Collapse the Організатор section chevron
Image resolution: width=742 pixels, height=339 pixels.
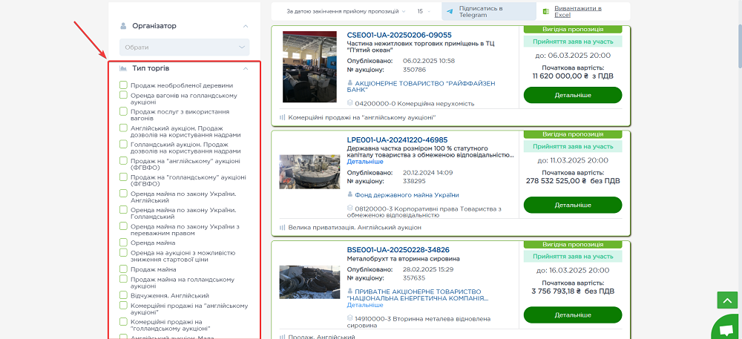pyautogui.click(x=246, y=26)
